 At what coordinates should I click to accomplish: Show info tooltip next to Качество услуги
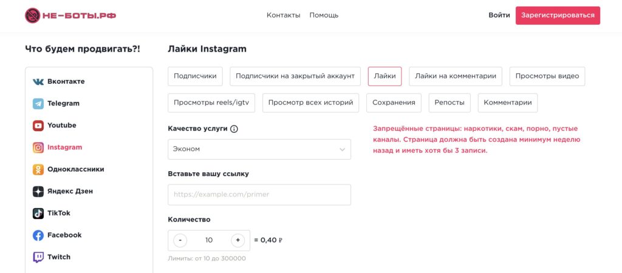point(234,129)
